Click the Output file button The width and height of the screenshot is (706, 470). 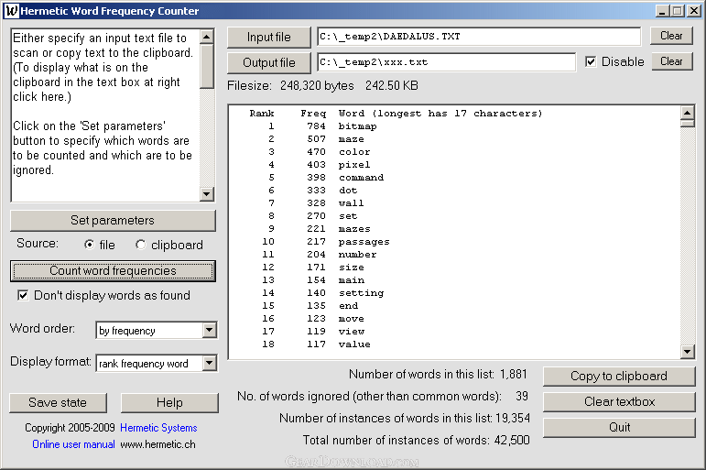click(x=269, y=62)
